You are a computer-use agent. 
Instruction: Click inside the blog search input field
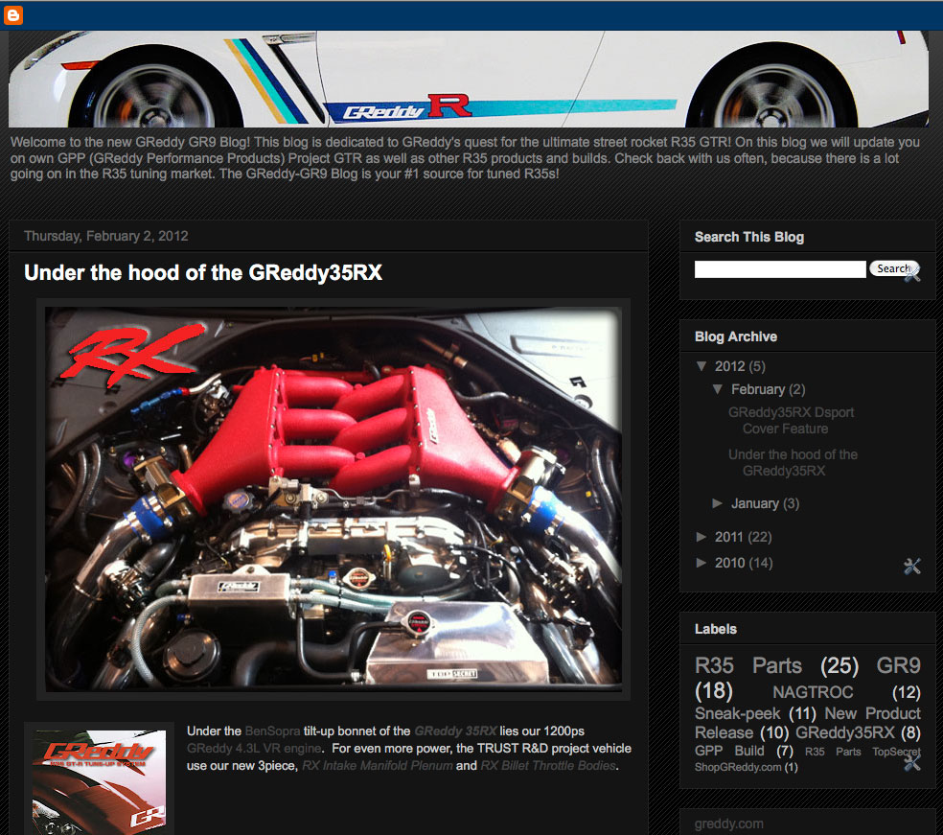pyautogui.click(x=778, y=269)
